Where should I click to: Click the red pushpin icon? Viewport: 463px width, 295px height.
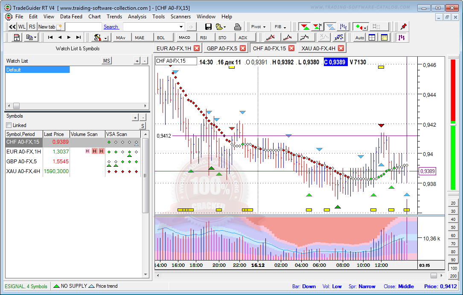pyautogui.click(x=403, y=27)
